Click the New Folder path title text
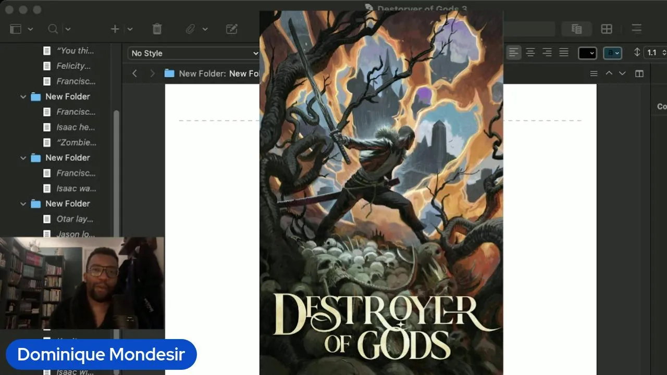The width and height of the screenshot is (667, 375). 219,73
